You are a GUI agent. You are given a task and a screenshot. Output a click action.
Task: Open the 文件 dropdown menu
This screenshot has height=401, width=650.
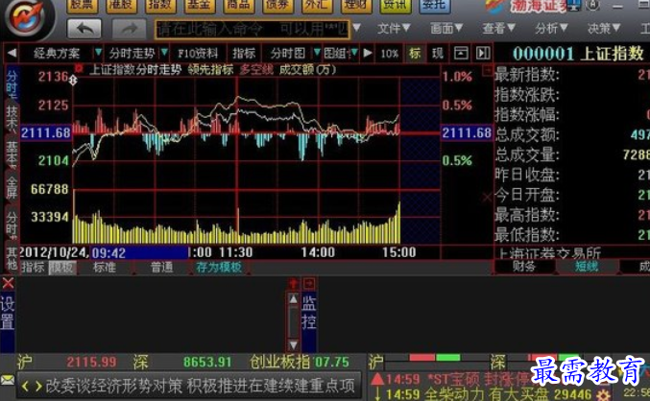tap(394, 28)
